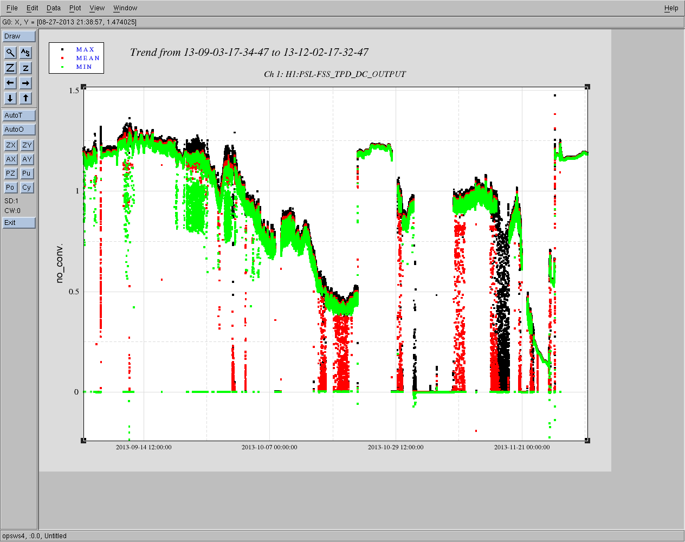This screenshot has height=542, width=685.
Task: Click the AutoT autotick button
Action: pos(19,115)
